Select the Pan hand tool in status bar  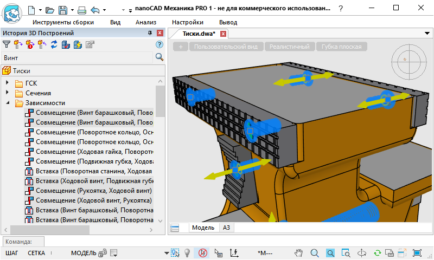(298, 253)
